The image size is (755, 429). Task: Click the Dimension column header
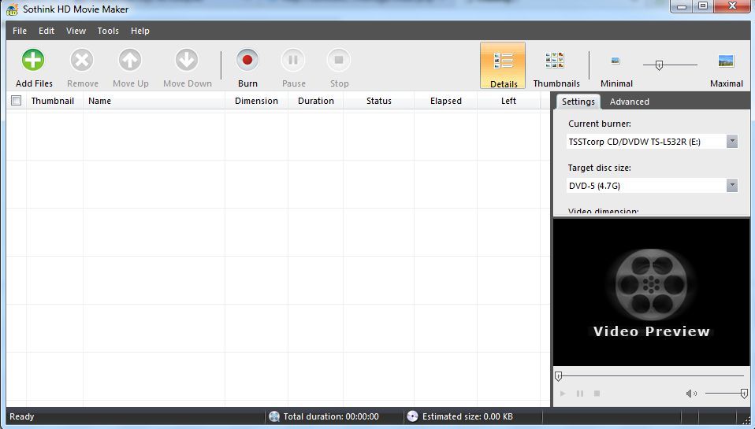tap(256, 101)
